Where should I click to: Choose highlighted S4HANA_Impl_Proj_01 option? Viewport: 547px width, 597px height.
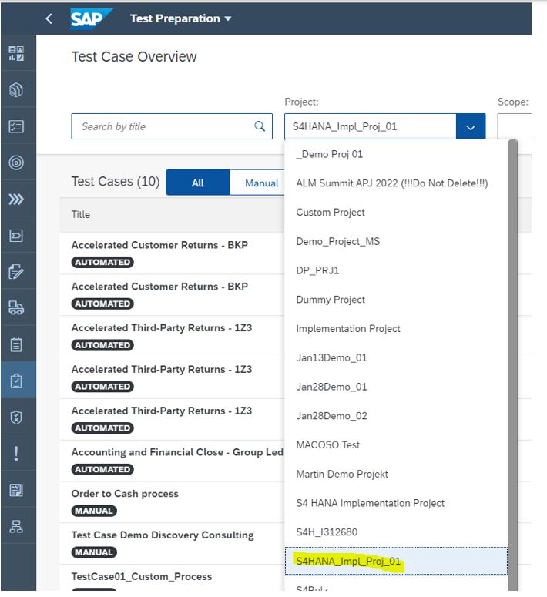(396, 562)
